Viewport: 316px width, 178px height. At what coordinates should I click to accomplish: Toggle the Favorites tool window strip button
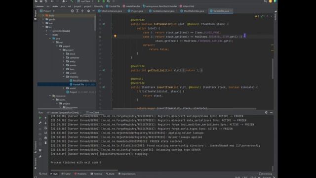point(36,163)
